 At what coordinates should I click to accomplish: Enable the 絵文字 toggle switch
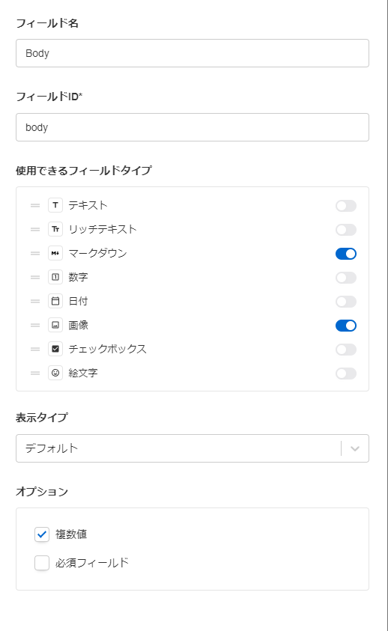[346, 374]
